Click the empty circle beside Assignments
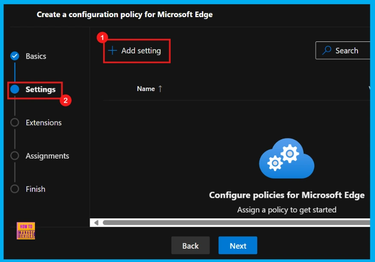 pyautogui.click(x=15, y=156)
